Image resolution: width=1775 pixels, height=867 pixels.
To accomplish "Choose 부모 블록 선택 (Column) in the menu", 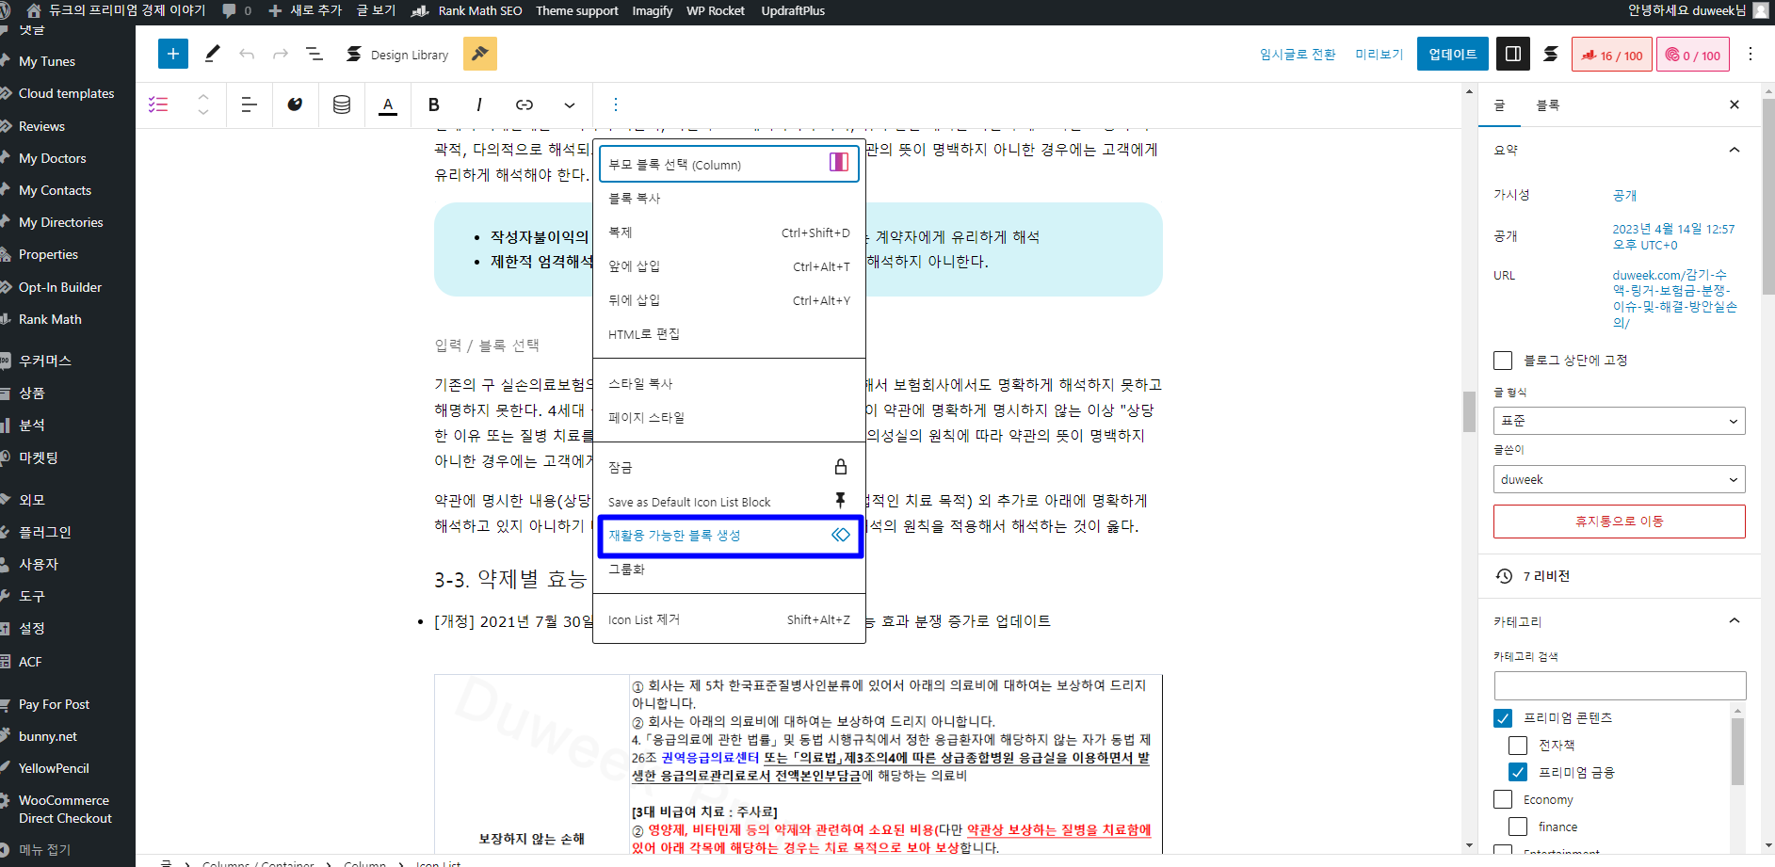I will tap(730, 164).
